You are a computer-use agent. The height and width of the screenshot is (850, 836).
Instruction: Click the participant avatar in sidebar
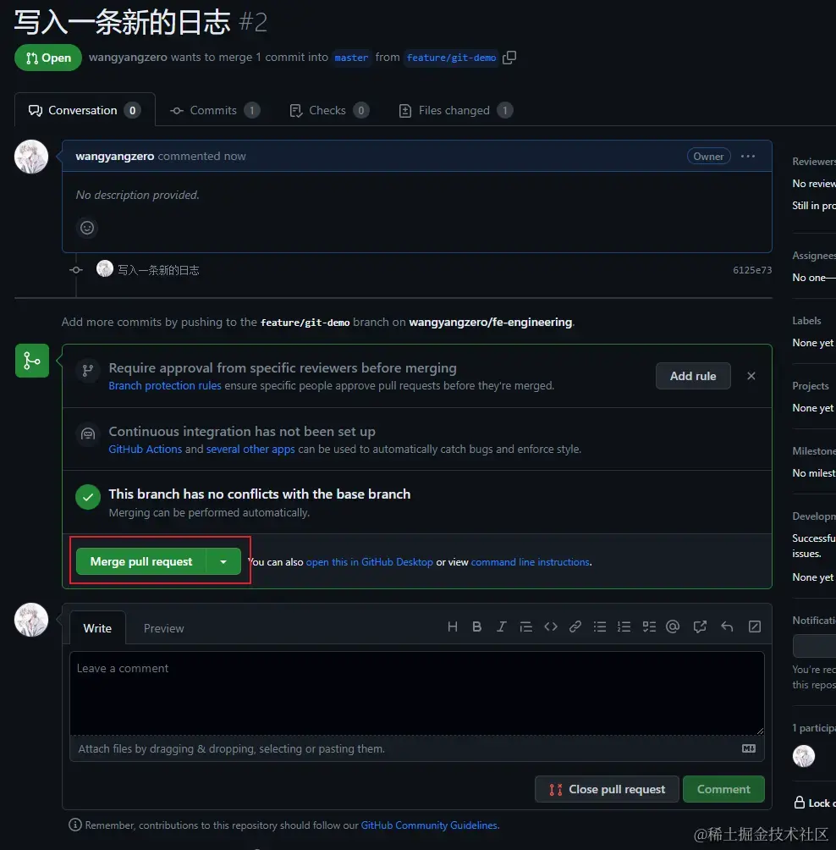tap(804, 756)
